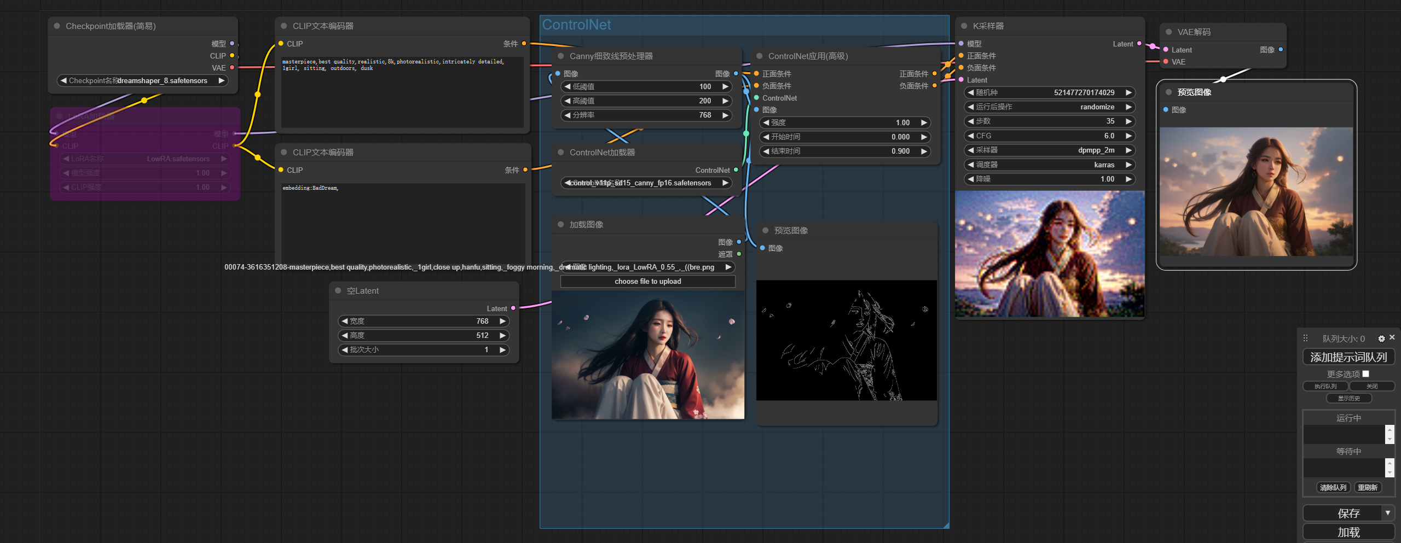Click the 强度 1.00 slider in ControlNet应用

[844, 122]
